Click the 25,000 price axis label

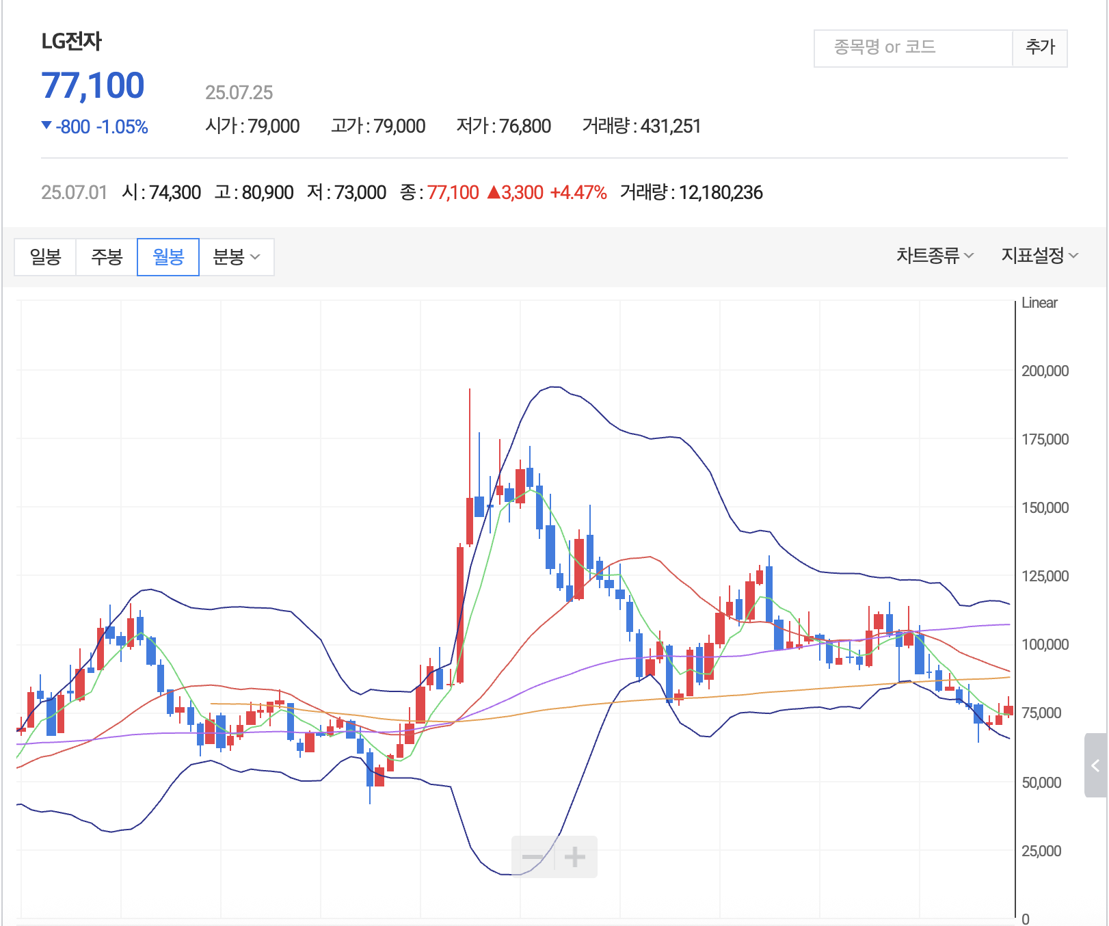pyautogui.click(x=1041, y=851)
